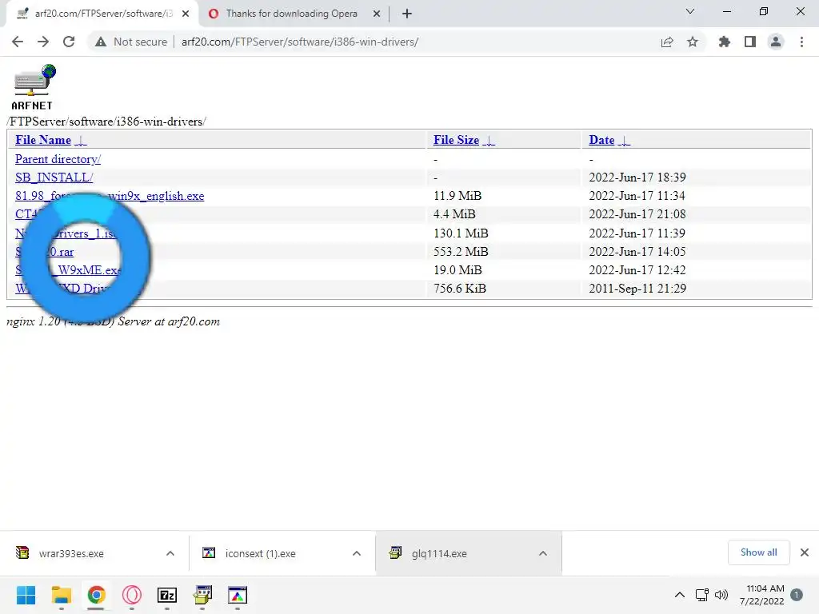This screenshot has width=819, height=614.
Task: Click the Not secure warning icon
Action: pyautogui.click(x=101, y=42)
